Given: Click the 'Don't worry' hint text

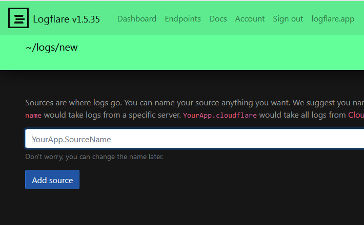Looking at the screenshot, I should pyautogui.click(x=94, y=156).
